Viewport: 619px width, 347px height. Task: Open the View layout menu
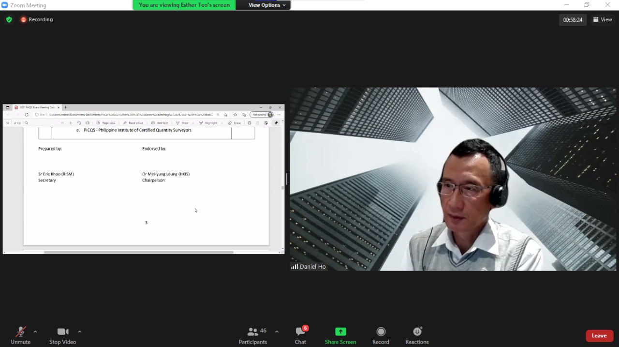click(603, 20)
